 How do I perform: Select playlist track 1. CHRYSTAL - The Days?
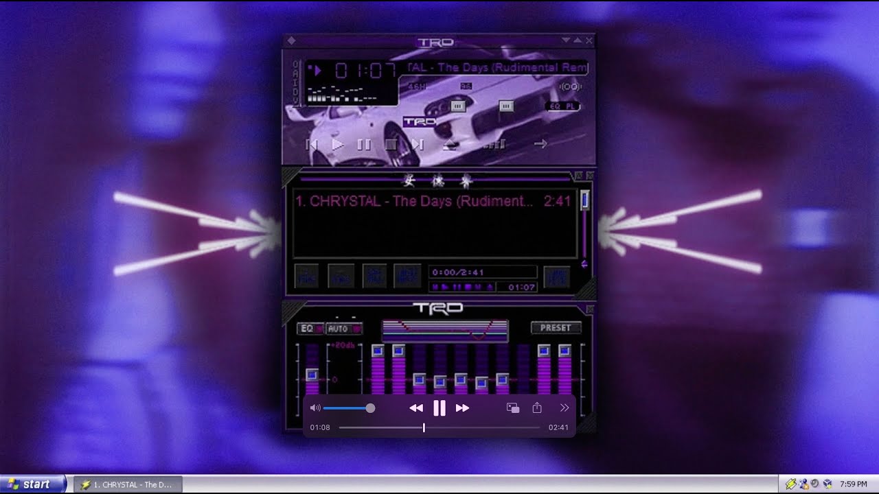(x=433, y=201)
